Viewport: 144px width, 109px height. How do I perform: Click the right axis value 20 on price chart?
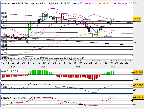click(135, 43)
